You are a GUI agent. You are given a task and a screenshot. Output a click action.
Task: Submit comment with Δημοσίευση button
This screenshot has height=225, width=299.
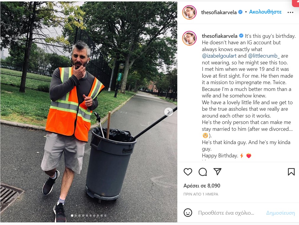(280, 213)
